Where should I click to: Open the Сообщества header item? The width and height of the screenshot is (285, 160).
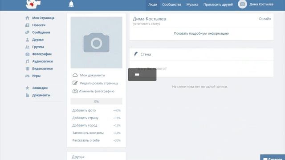click(x=171, y=4)
